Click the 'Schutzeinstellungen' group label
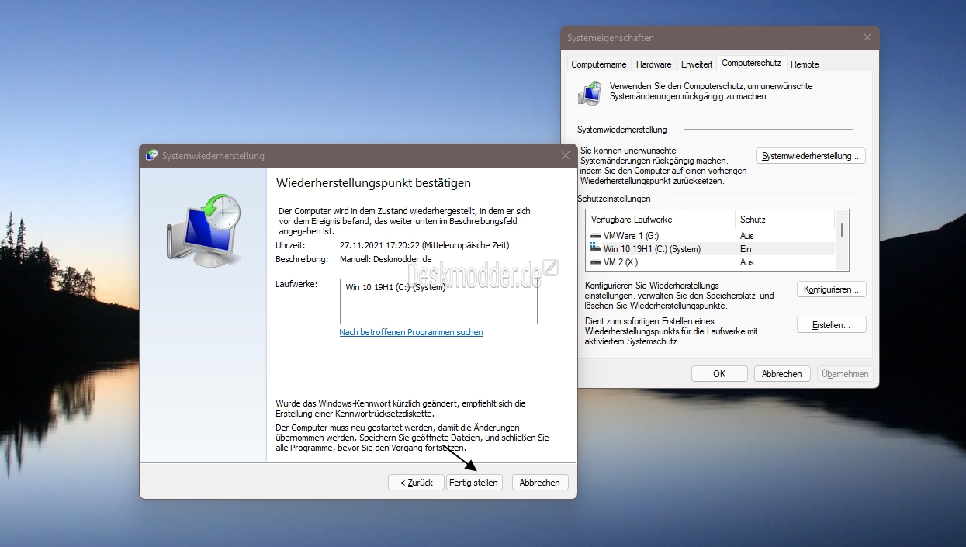This screenshot has height=547, width=966. (x=615, y=199)
